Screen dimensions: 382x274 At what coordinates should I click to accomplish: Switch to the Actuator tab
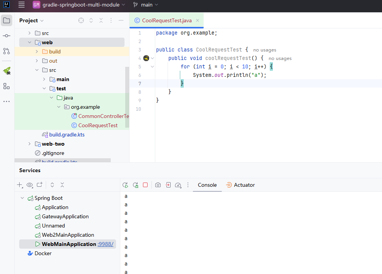click(240, 185)
